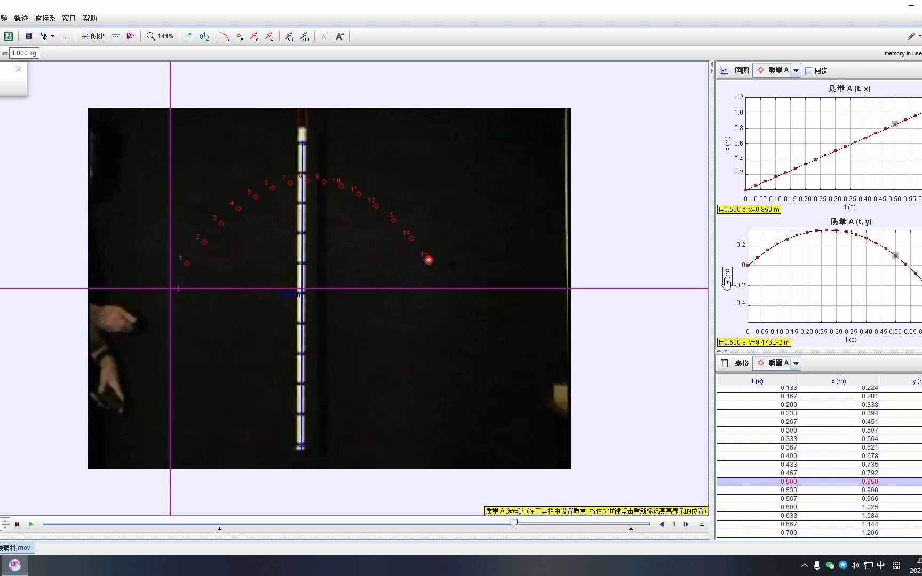Toggle the coordinate axes visibility icon
Image resolution: width=922 pixels, height=576 pixels.
point(65,36)
